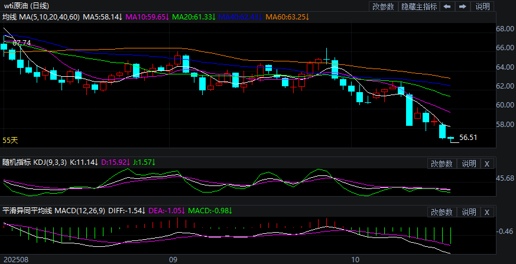Open 改参数 in the KDJ panel

[442, 164]
